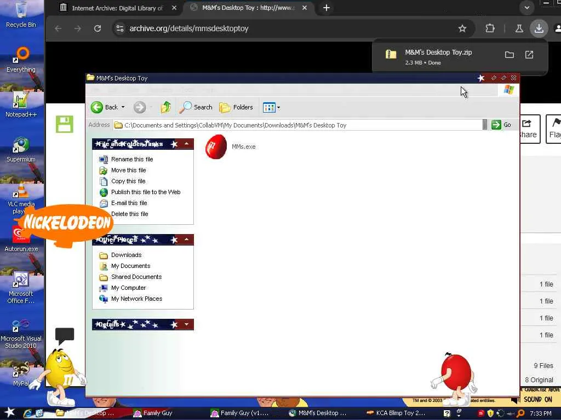Viewport: 561px width, 420px height.
Task: Select the M&M's Desktop Toy browser tab
Action: (x=248, y=8)
